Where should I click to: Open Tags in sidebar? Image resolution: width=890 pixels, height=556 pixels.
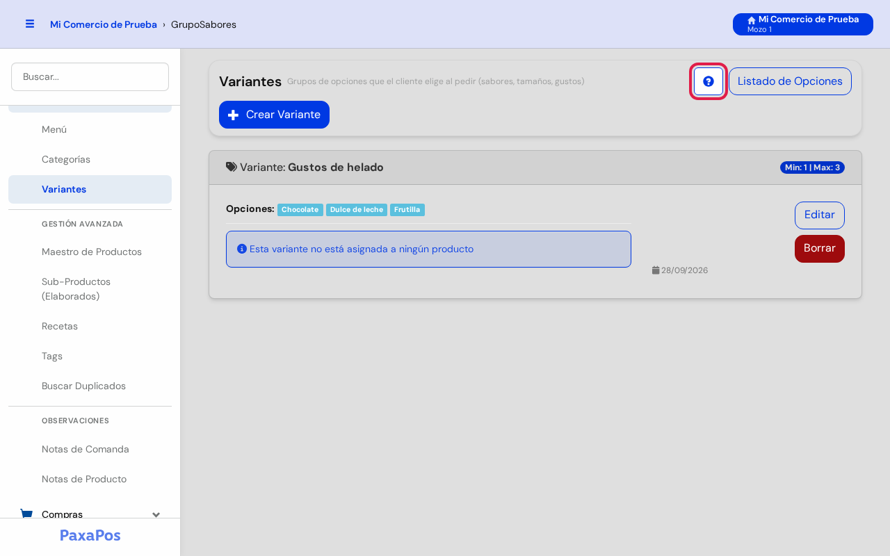(90, 356)
